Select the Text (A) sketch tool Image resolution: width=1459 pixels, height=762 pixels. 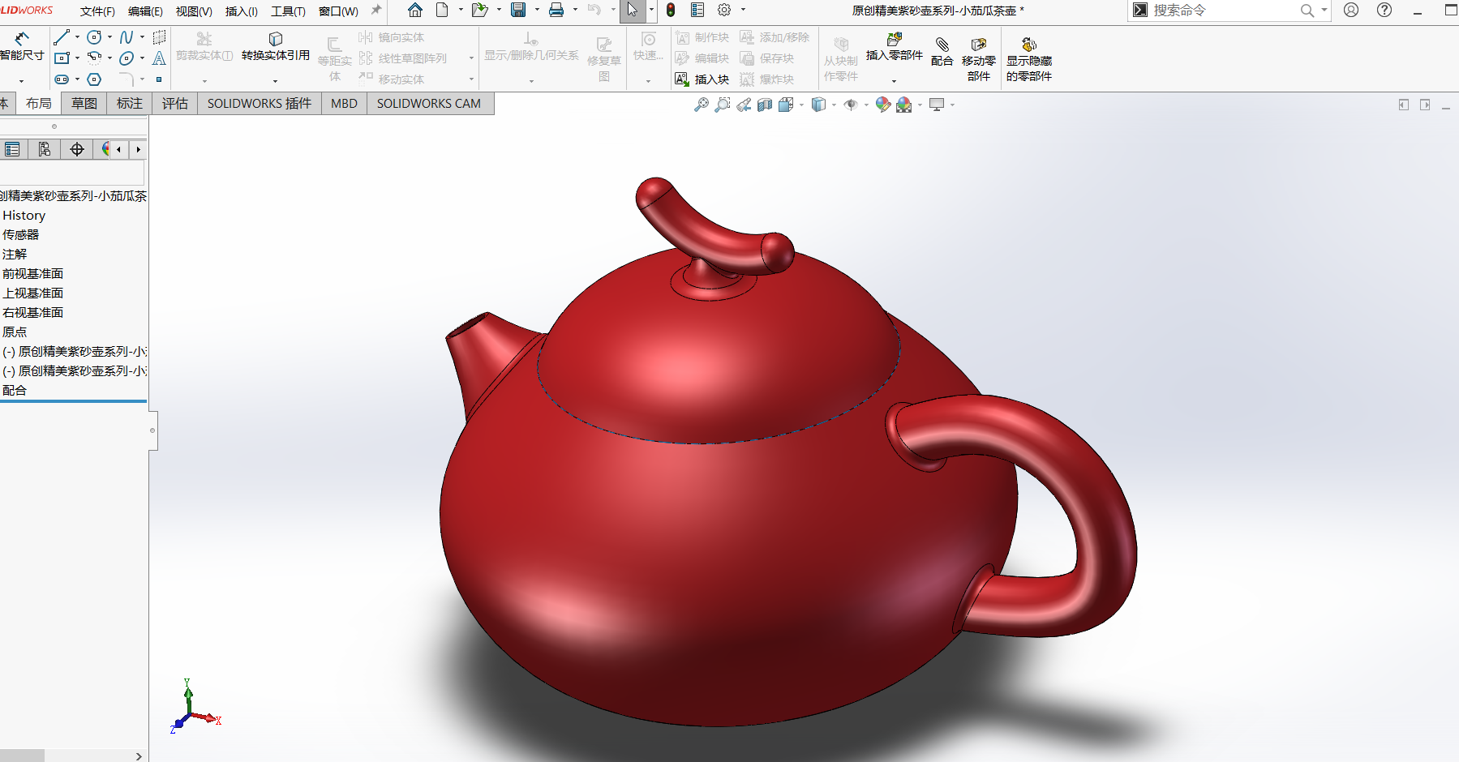(159, 58)
